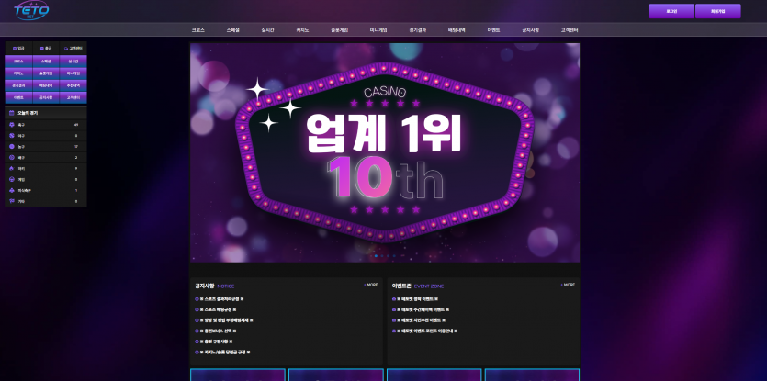Screen dimensions: 767x381
Task: Open 고객센터 in the top navigation bar
Action: [570, 29]
